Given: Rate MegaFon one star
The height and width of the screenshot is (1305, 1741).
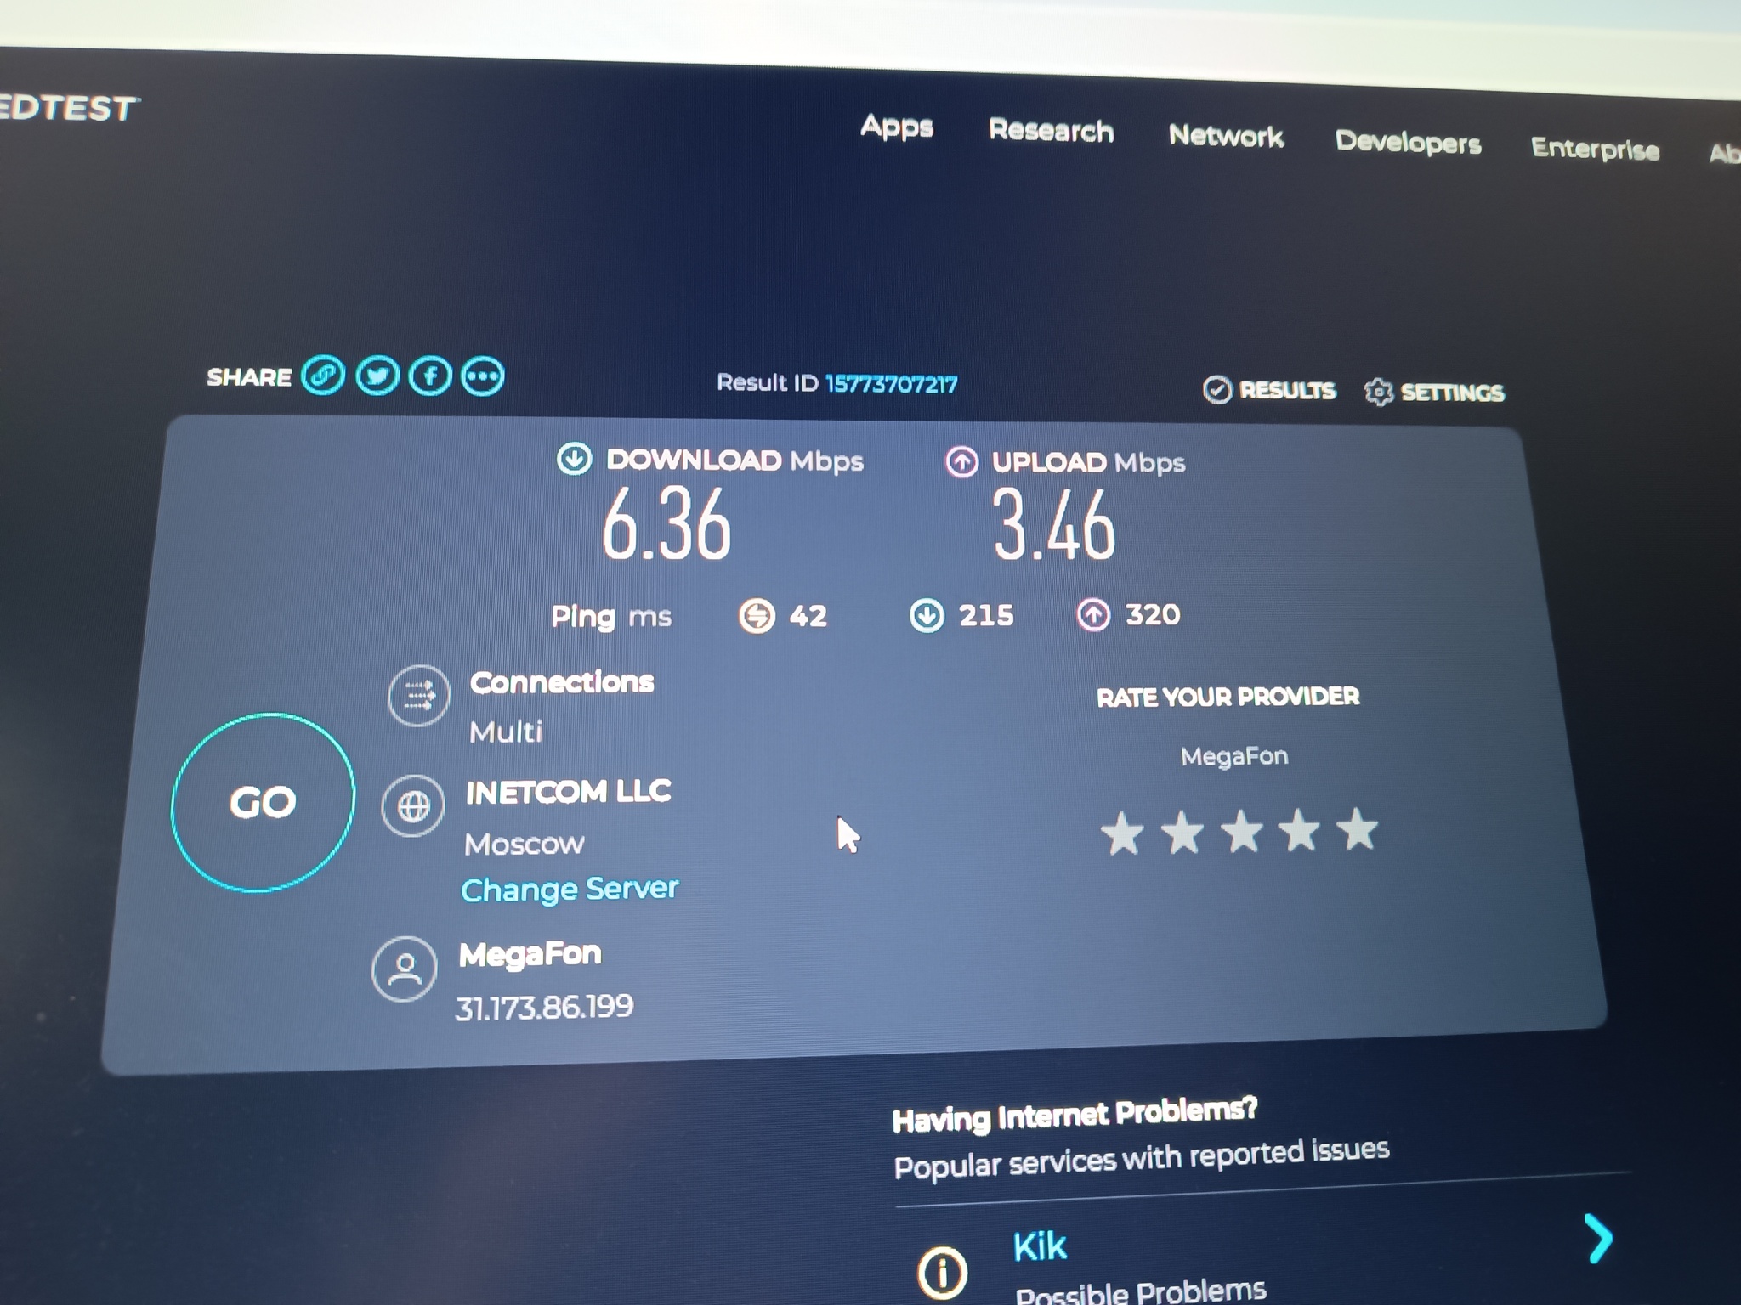Looking at the screenshot, I should click(x=1122, y=833).
